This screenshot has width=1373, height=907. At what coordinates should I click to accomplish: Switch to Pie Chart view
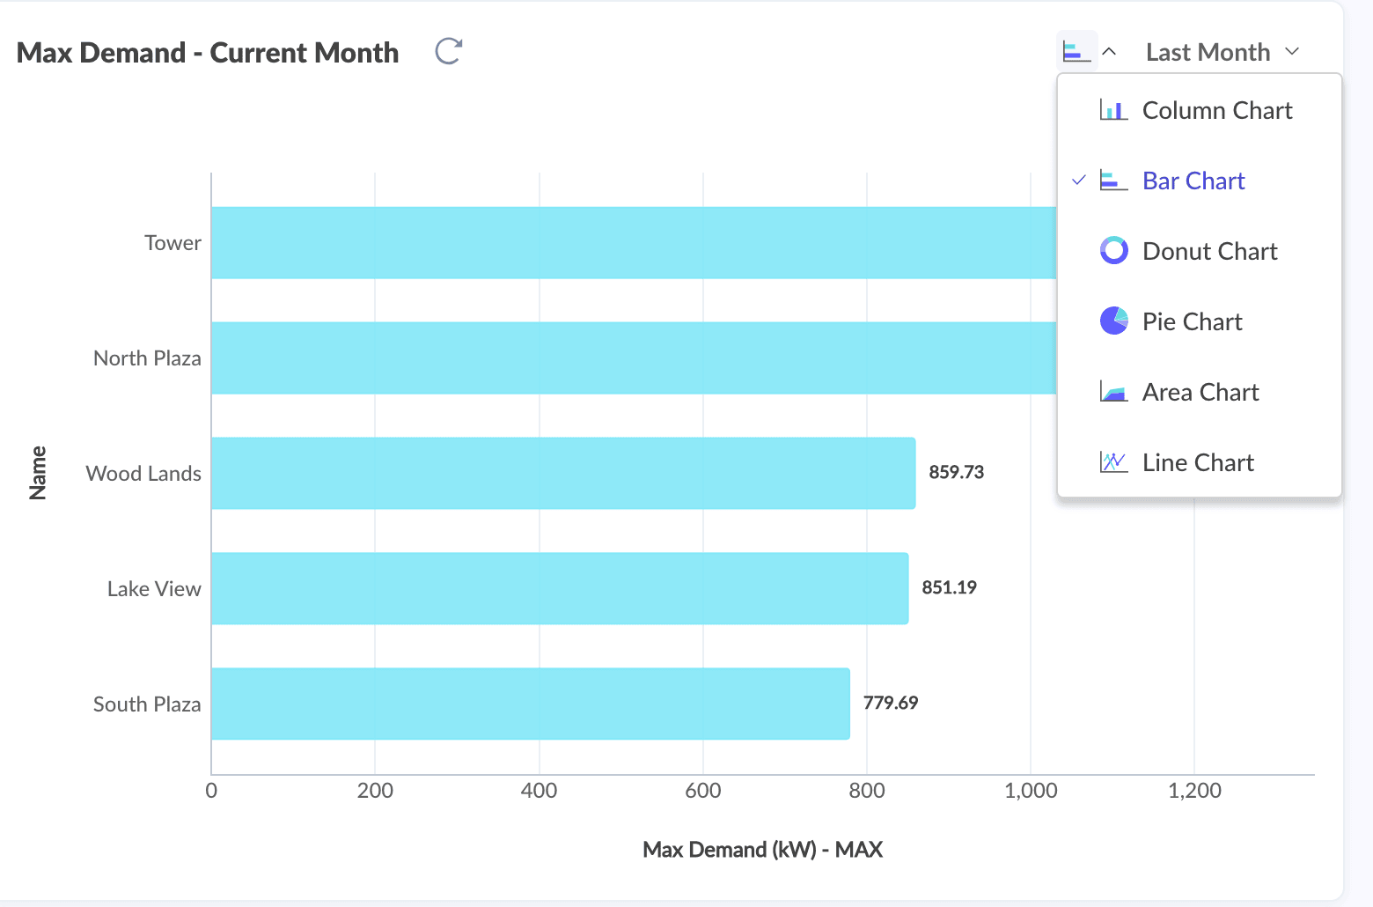[x=1192, y=321]
